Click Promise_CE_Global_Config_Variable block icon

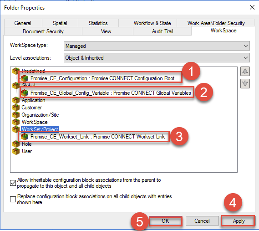pyautogui.click(x=25, y=93)
